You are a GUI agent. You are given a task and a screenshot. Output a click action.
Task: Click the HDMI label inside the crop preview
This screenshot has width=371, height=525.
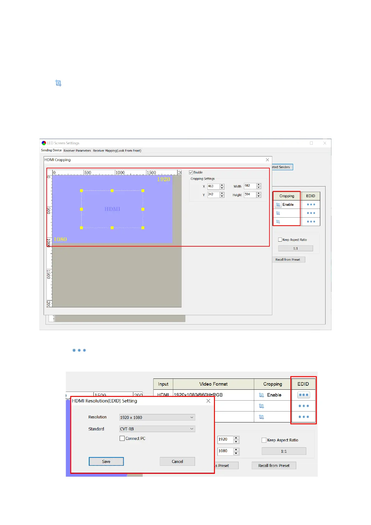112,209
